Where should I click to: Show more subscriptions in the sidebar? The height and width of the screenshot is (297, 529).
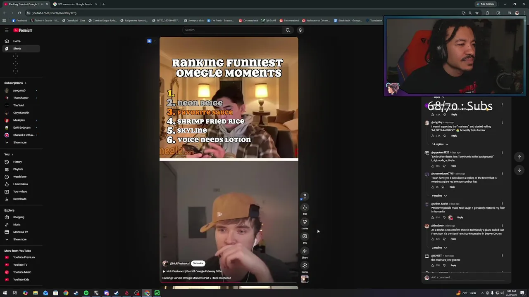coord(21,142)
